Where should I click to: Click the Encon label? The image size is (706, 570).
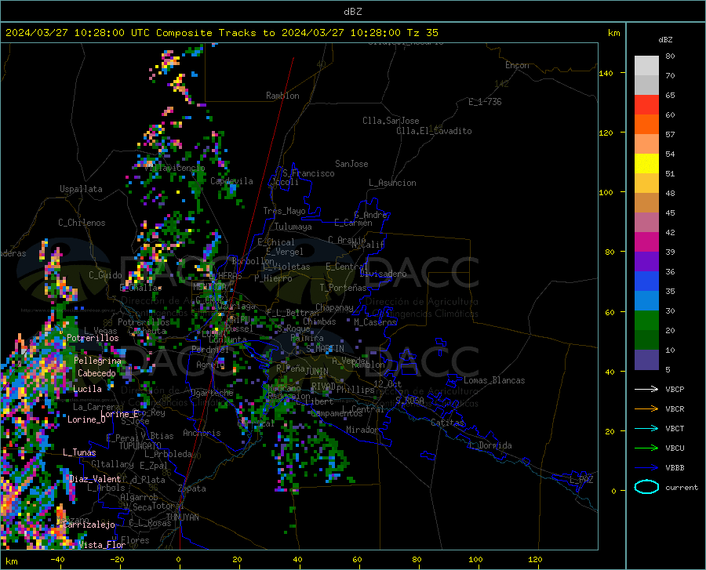click(x=517, y=65)
